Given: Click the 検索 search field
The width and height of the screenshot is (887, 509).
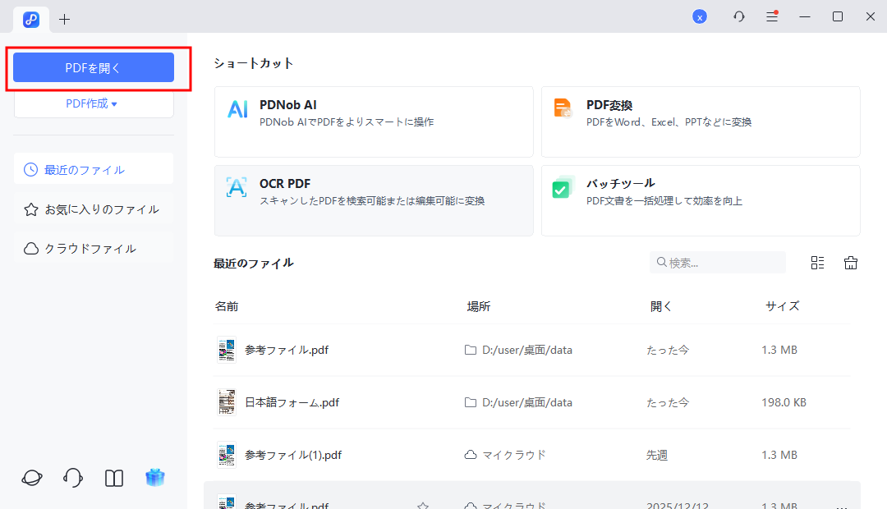Looking at the screenshot, I should 717,262.
